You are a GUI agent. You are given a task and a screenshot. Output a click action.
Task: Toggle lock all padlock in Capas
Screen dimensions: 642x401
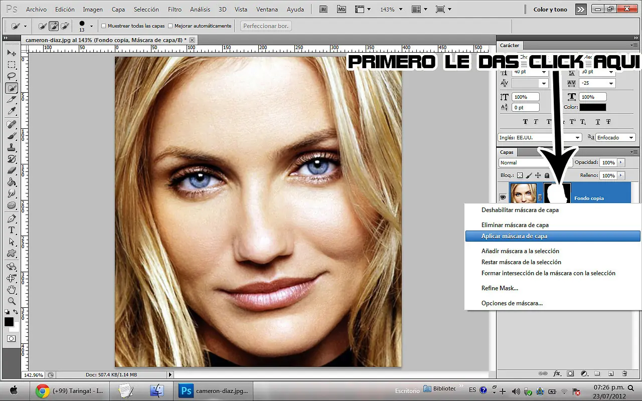[x=547, y=175]
